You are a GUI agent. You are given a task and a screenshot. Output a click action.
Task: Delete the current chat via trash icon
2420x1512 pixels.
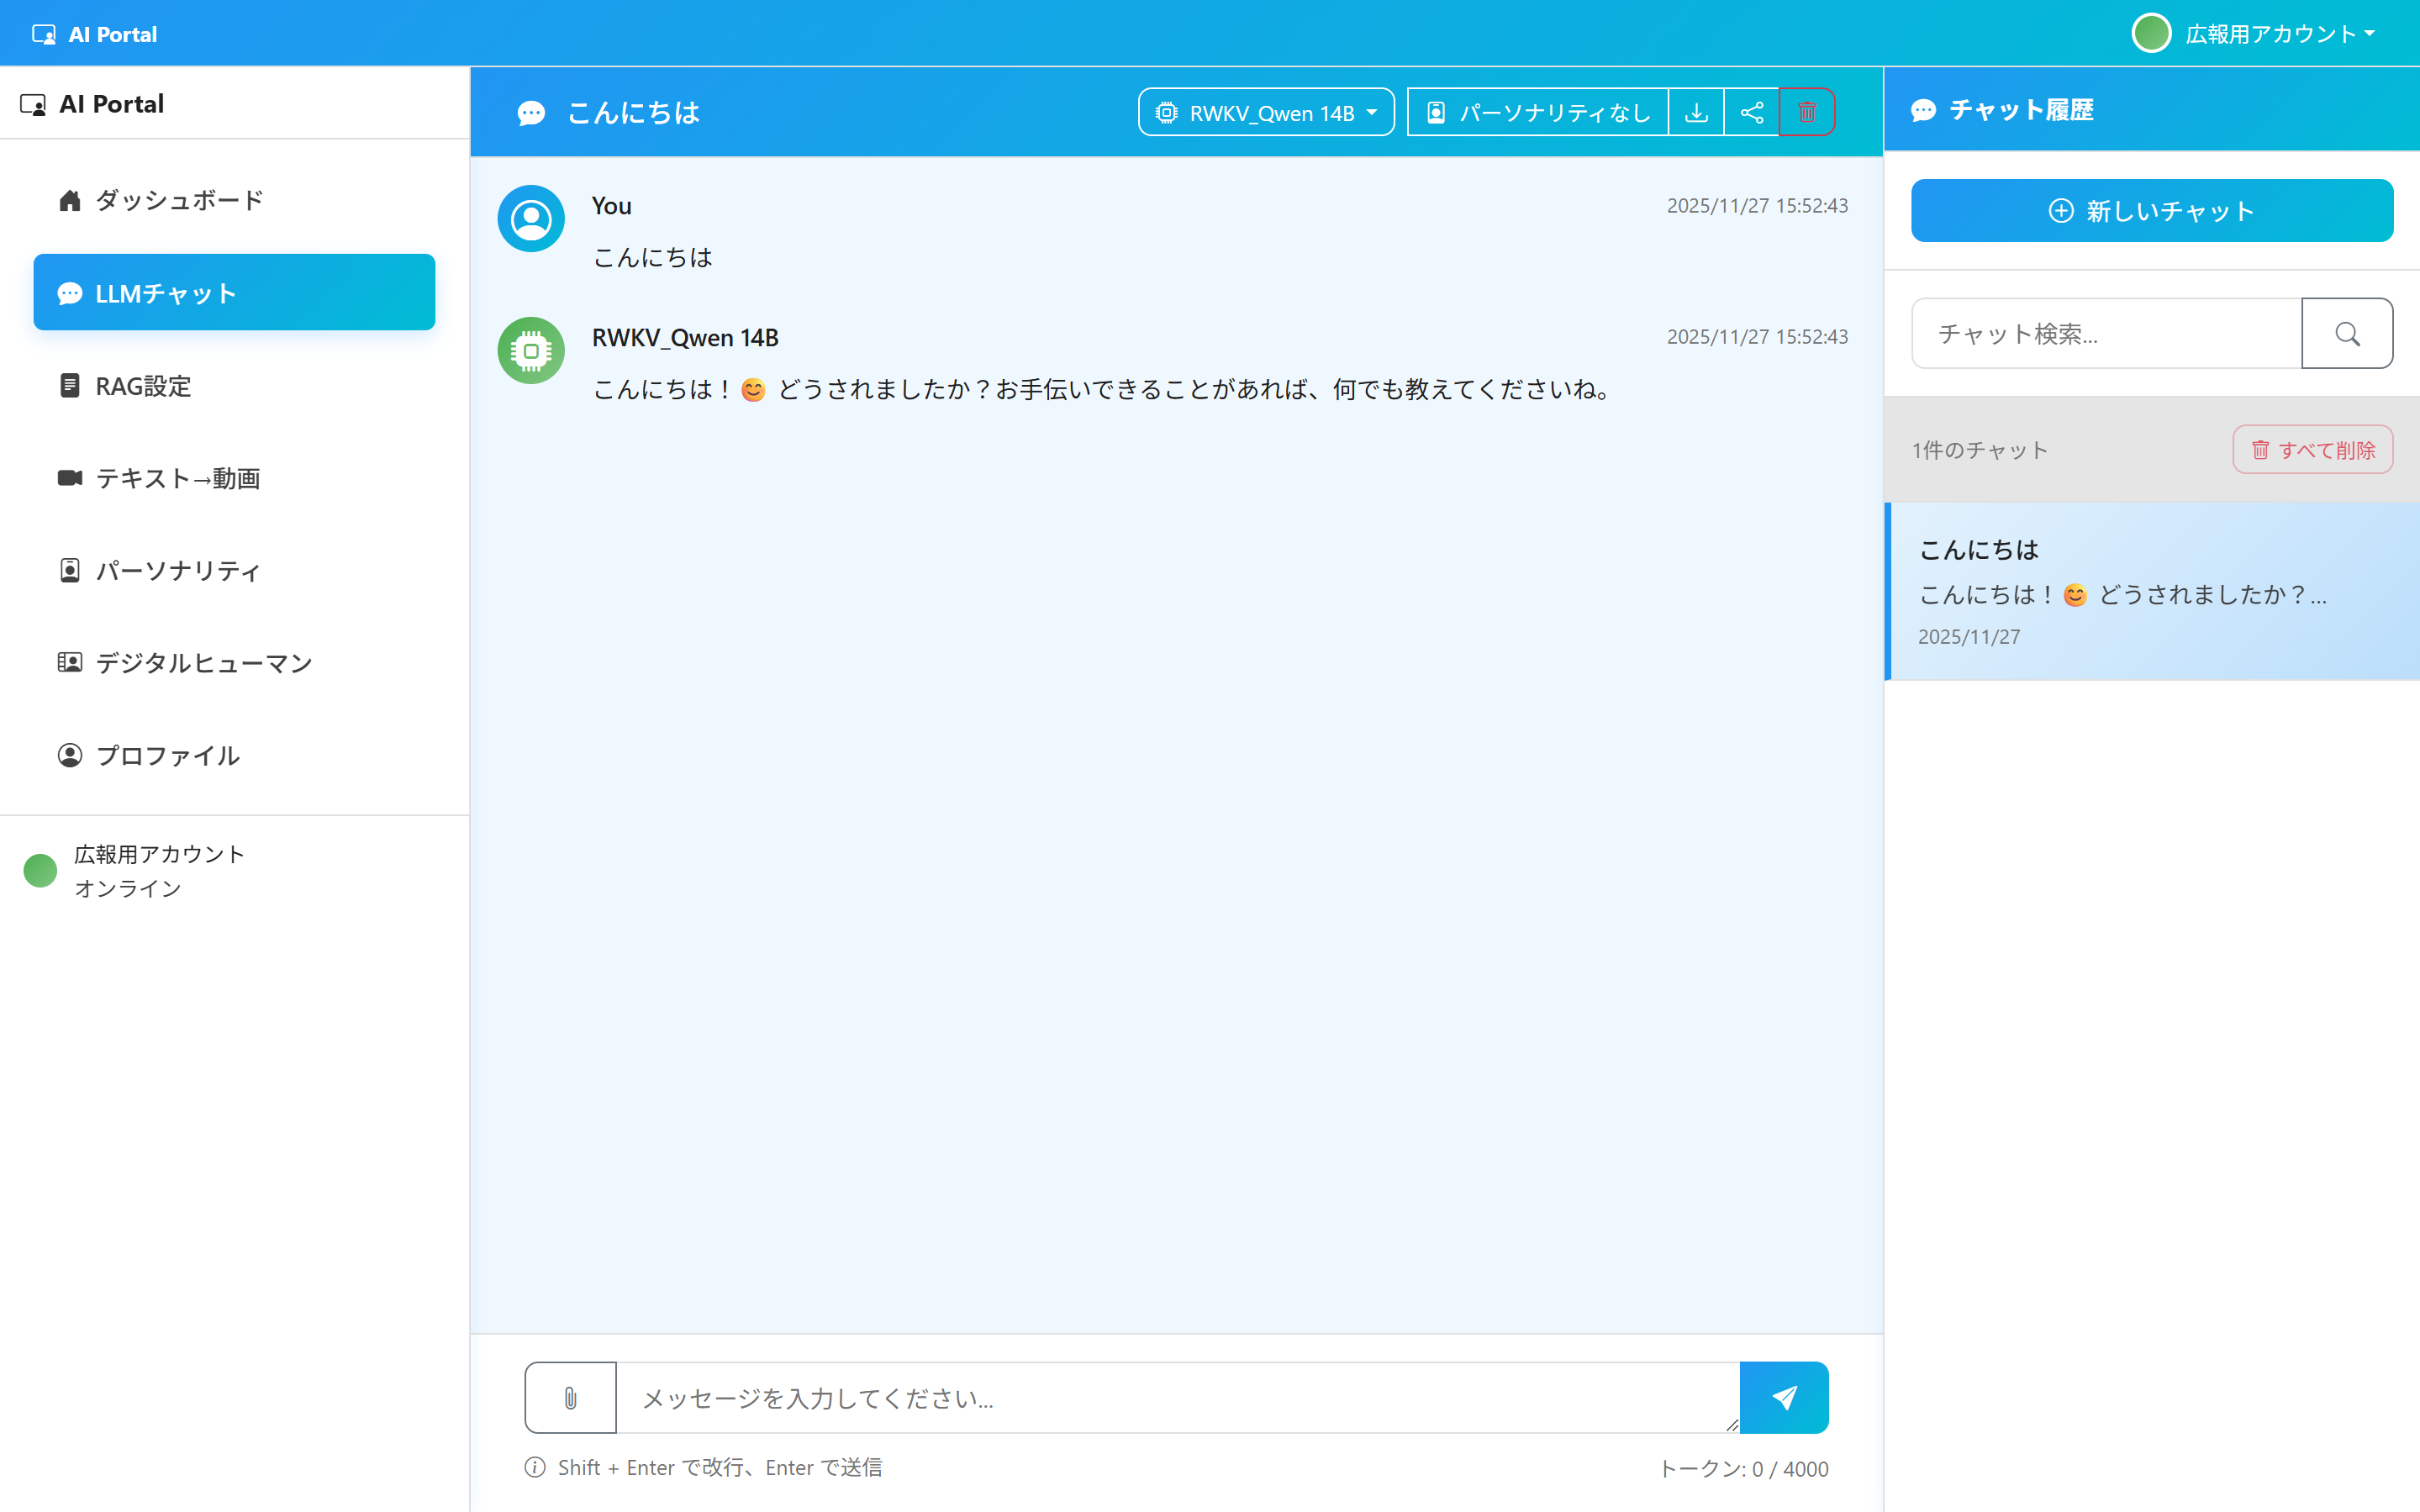coord(1807,111)
